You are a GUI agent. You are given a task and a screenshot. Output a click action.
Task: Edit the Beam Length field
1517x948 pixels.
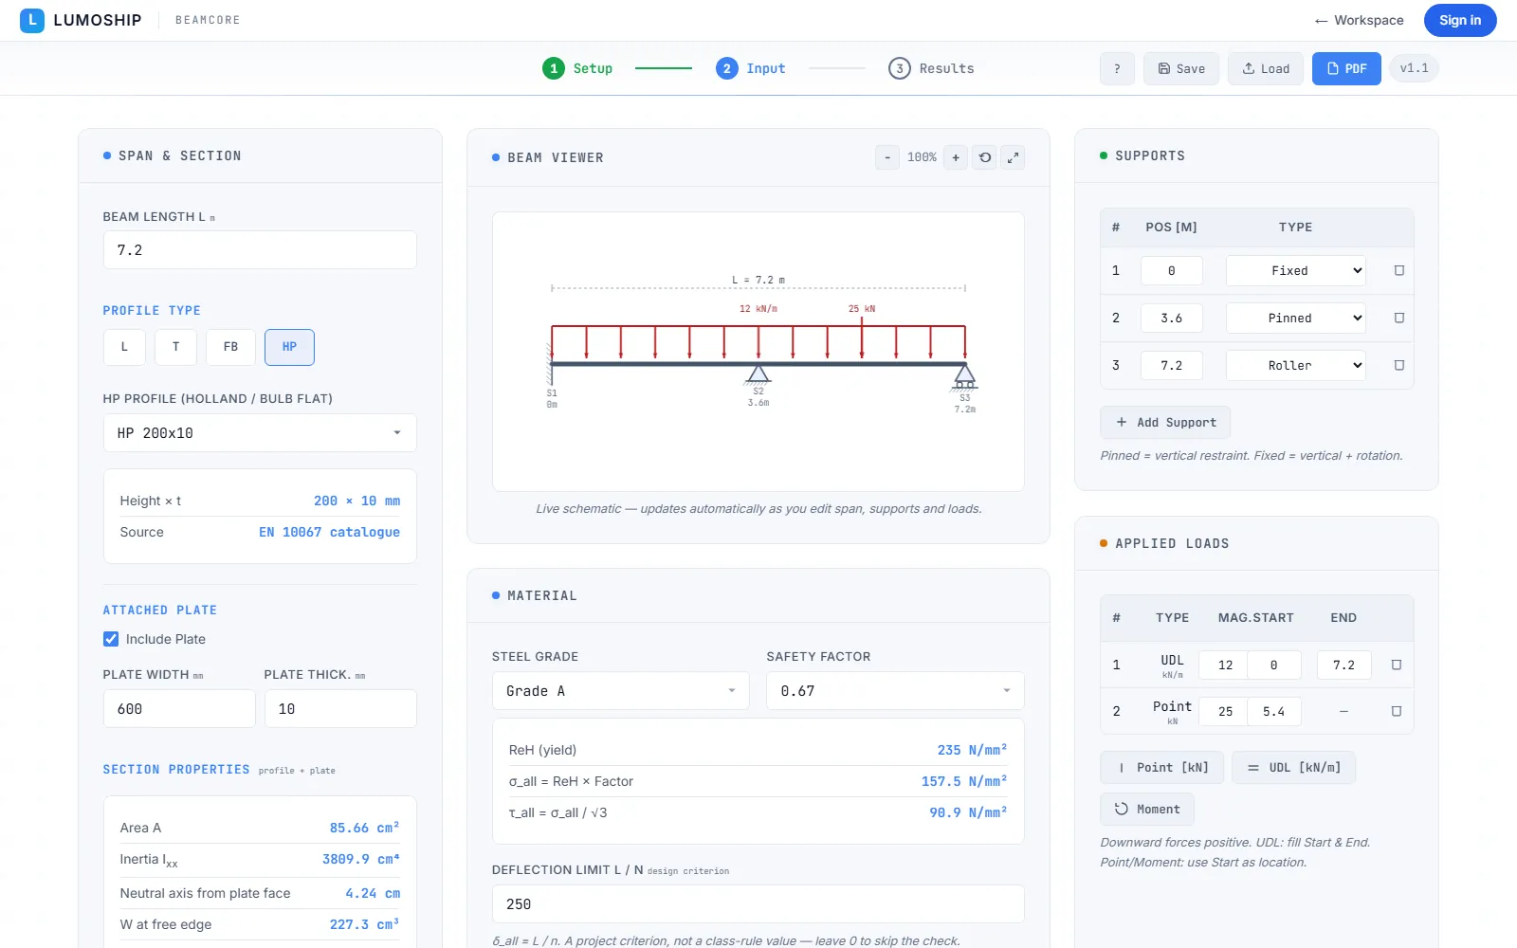tap(260, 250)
